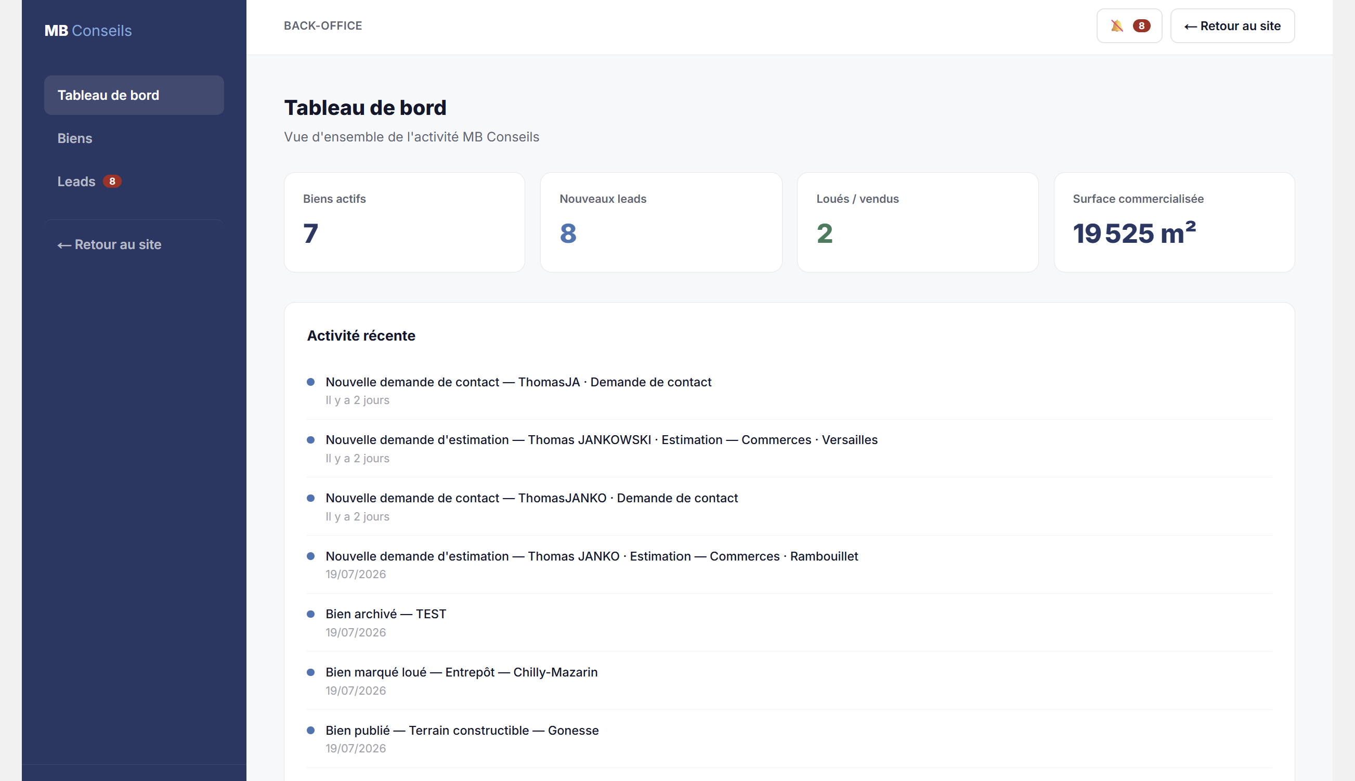Open the MB Conseils logo link
The image size is (1355, 781).
88,31
